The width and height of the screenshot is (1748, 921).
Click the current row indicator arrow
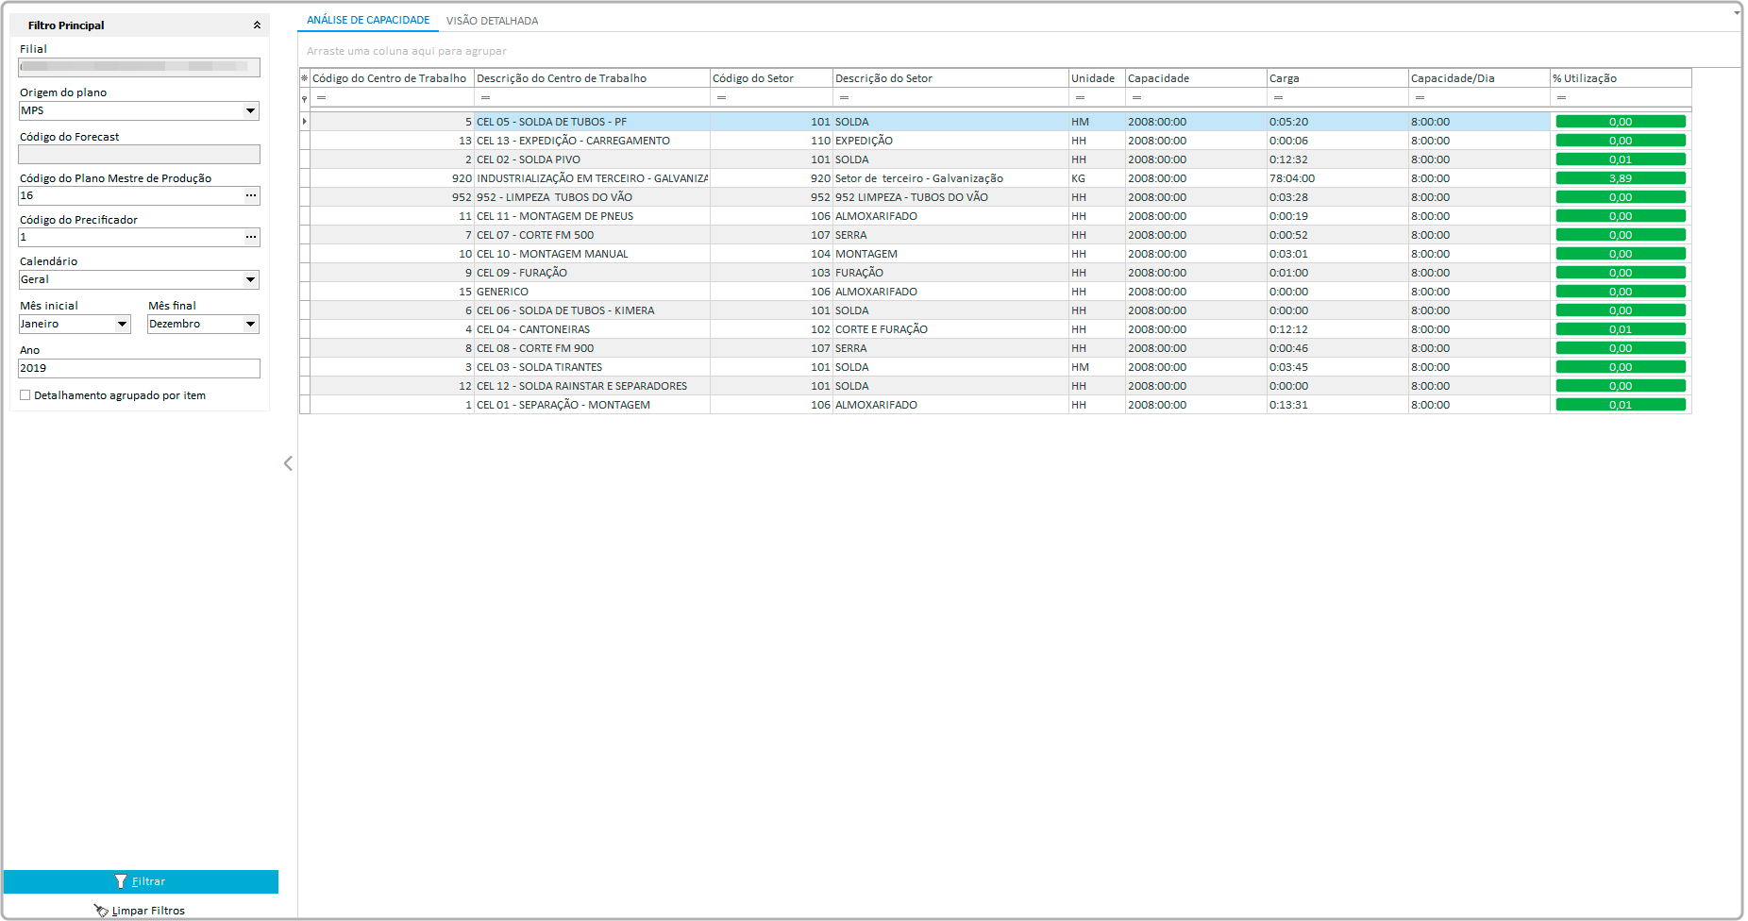(304, 122)
